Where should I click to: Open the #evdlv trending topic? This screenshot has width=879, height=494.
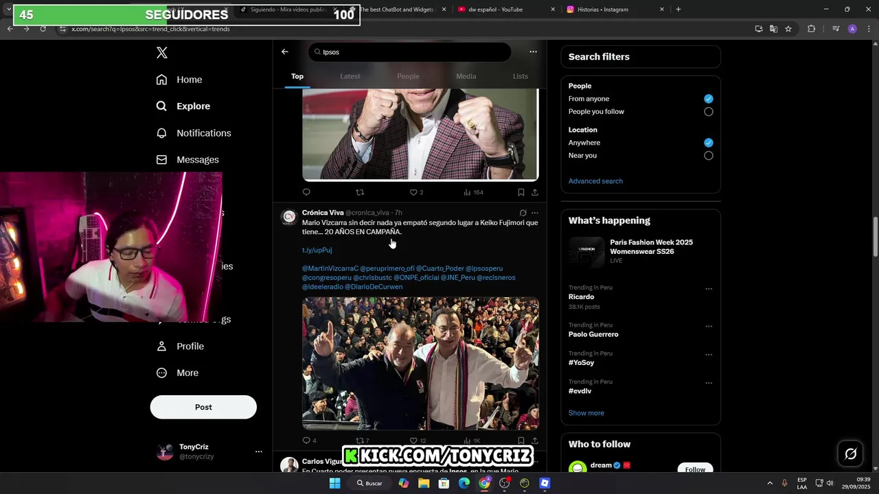click(580, 391)
